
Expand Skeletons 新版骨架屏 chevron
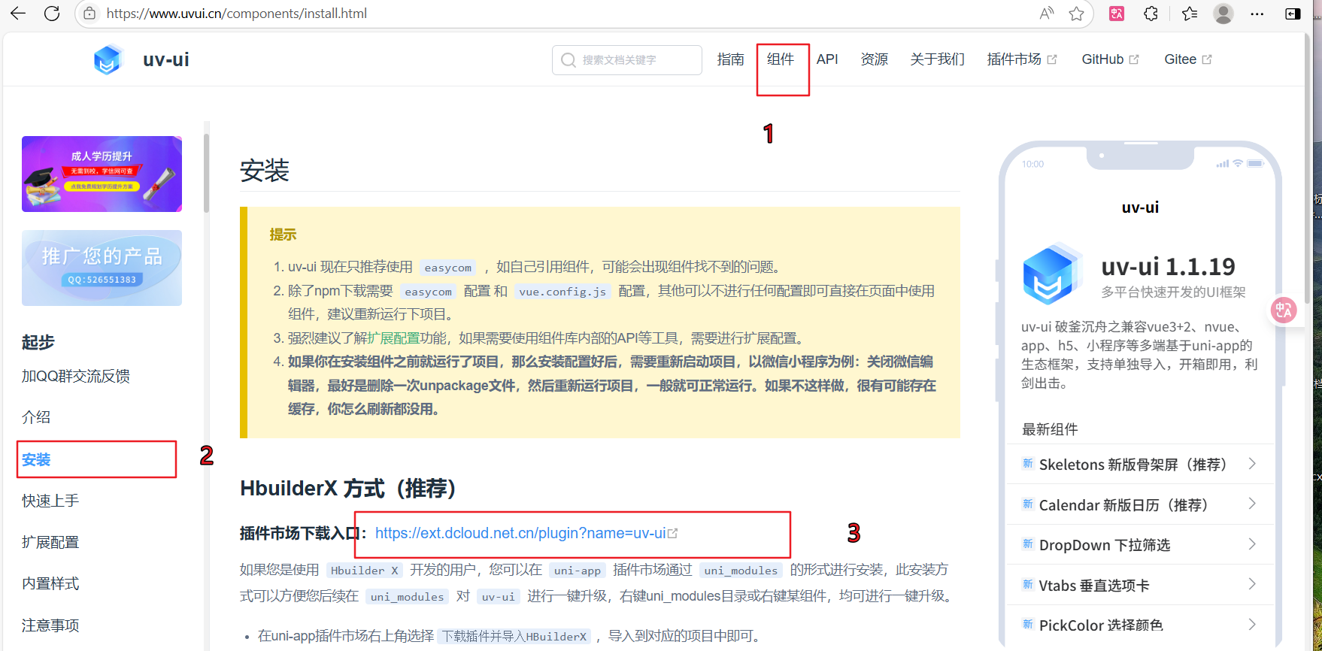1252,464
